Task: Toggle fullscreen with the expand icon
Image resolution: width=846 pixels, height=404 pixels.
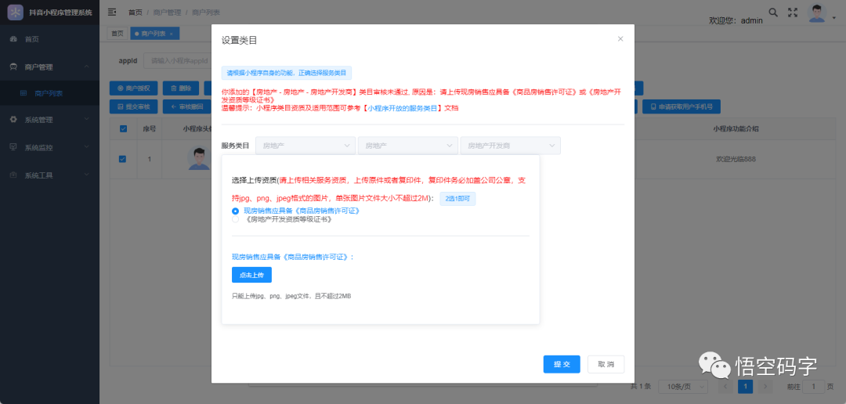Action: [793, 12]
